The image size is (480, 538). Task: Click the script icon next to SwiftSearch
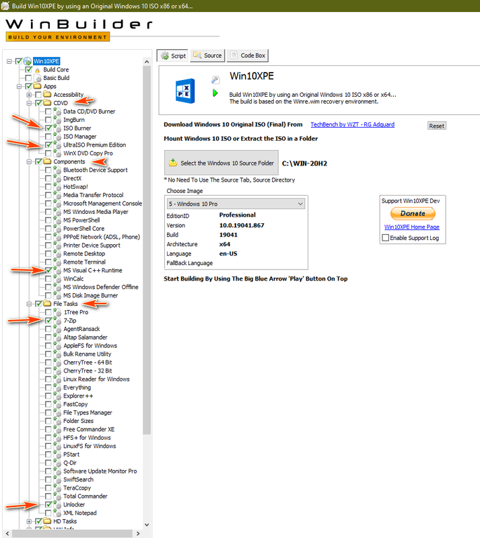coord(57,479)
